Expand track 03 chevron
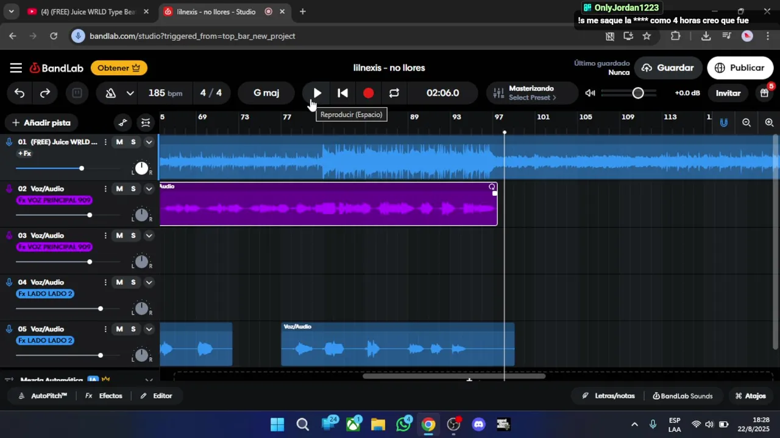The image size is (780, 438). (x=149, y=236)
